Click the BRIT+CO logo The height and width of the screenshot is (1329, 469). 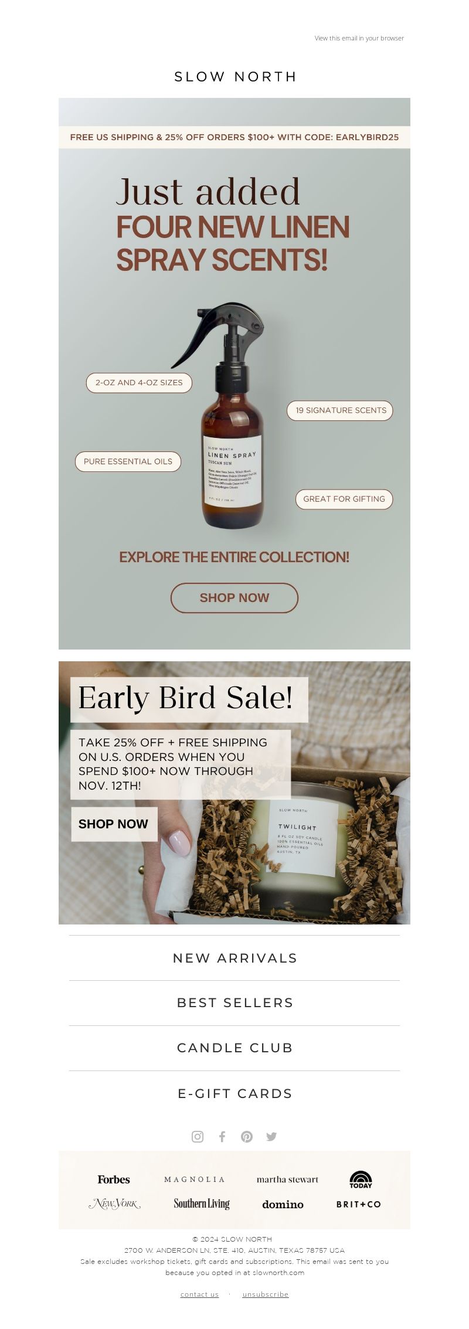click(x=358, y=1204)
